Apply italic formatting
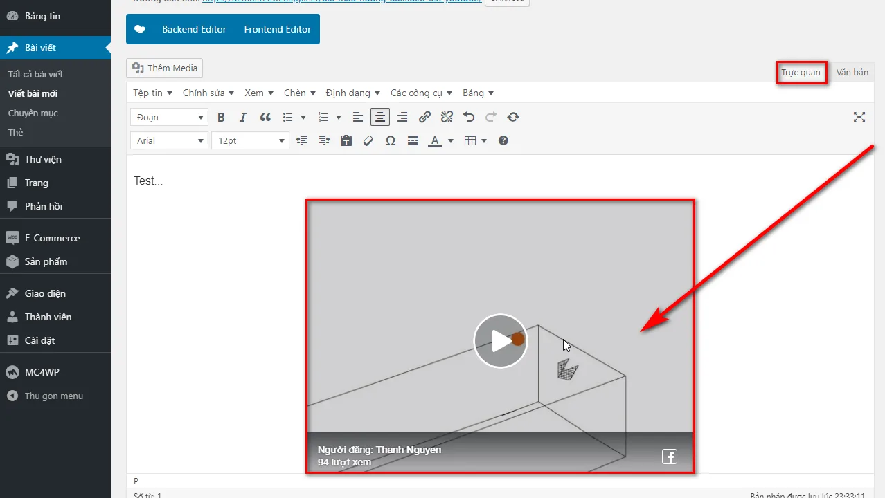The width and height of the screenshot is (885, 498). point(243,118)
